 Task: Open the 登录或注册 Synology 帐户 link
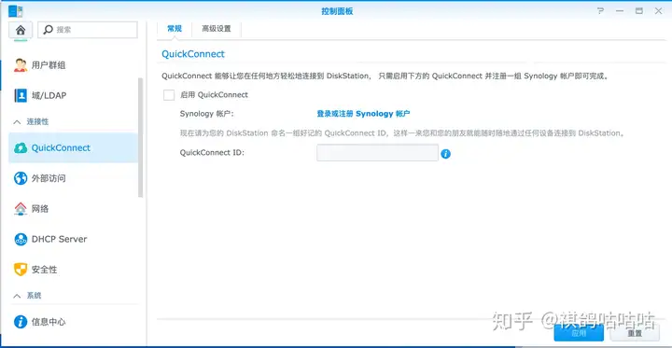pyautogui.click(x=363, y=114)
